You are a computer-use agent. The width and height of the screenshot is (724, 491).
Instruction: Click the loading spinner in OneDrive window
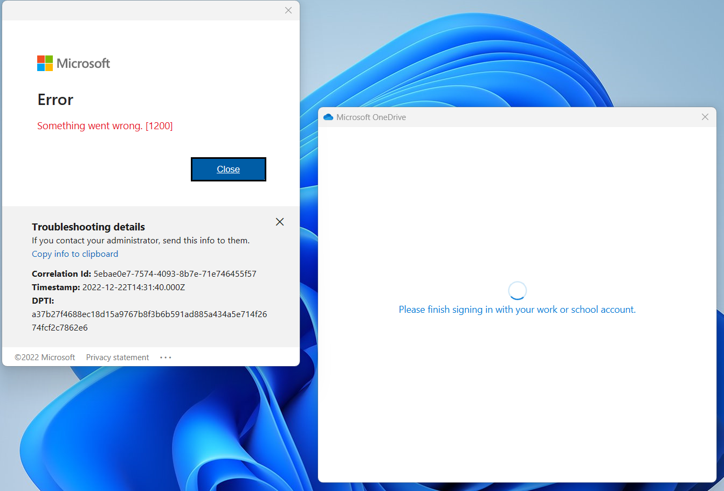coord(518,291)
